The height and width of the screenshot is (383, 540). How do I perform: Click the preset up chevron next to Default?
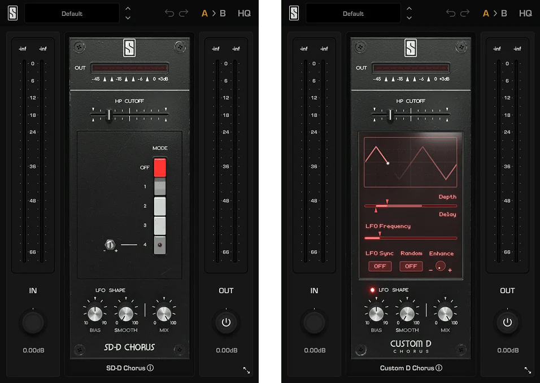[x=128, y=8]
